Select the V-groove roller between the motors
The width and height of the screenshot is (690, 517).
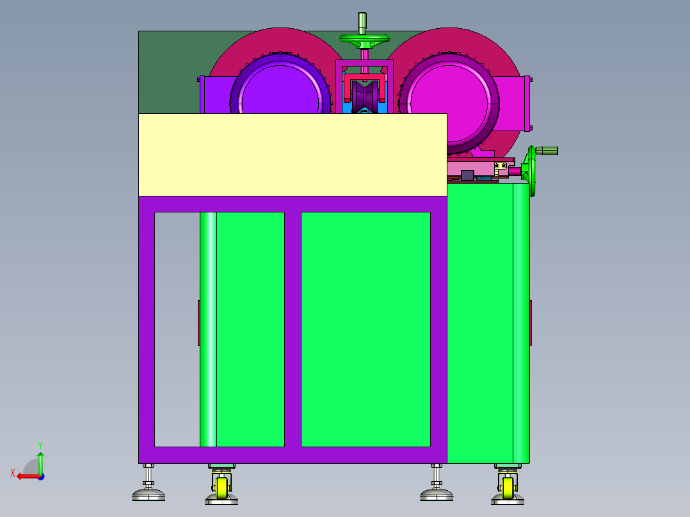[x=364, y=96]
